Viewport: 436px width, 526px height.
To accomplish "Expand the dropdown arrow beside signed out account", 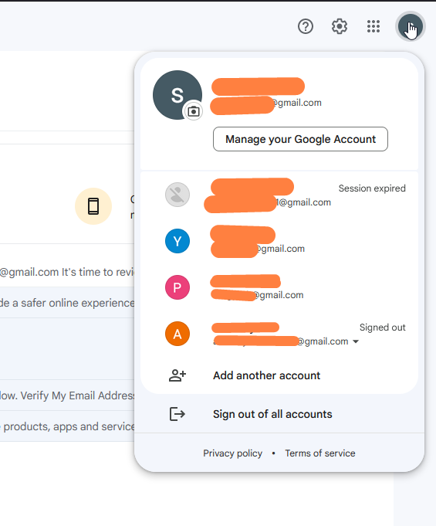I will pyautogui.click(x=356, y=341).
